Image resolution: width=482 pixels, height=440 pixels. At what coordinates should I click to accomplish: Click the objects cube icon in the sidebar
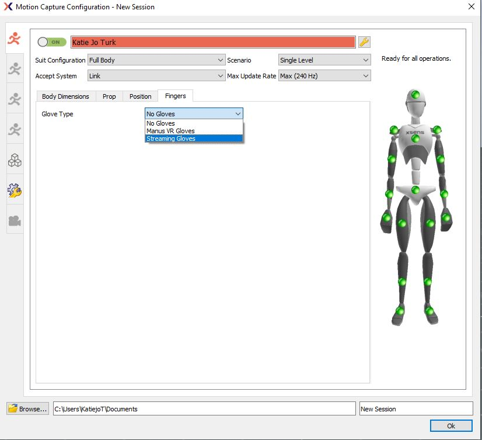coord(14,159)
